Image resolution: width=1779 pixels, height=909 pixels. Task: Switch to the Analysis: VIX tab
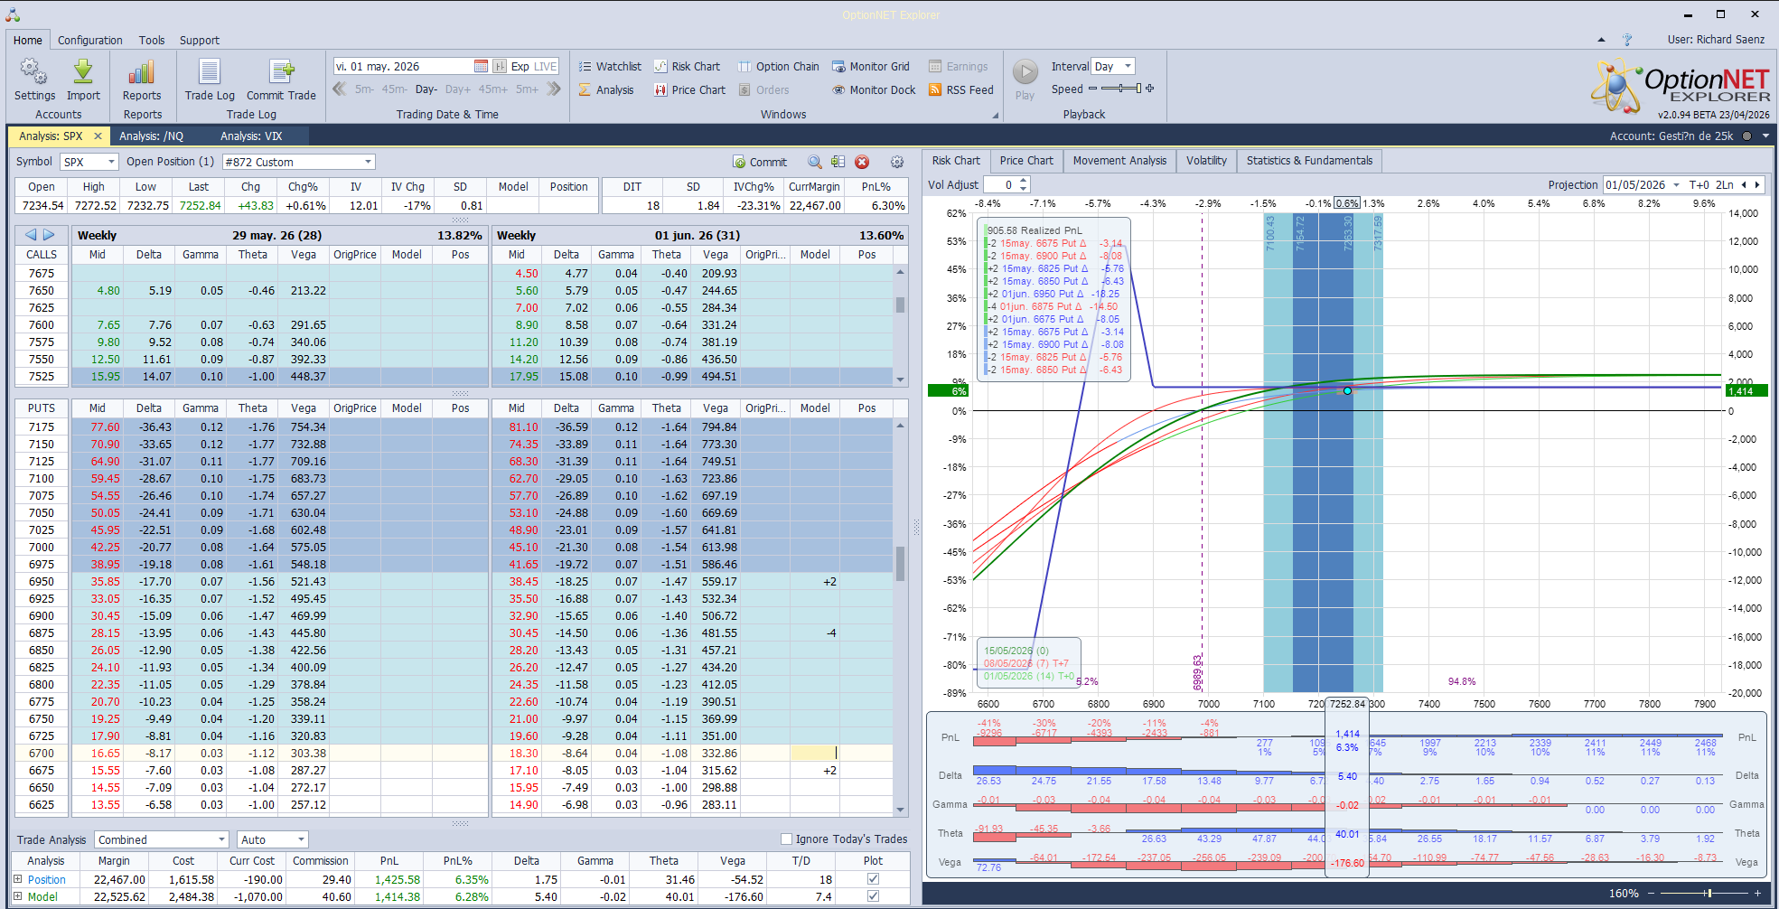click(x=251, y=136)
